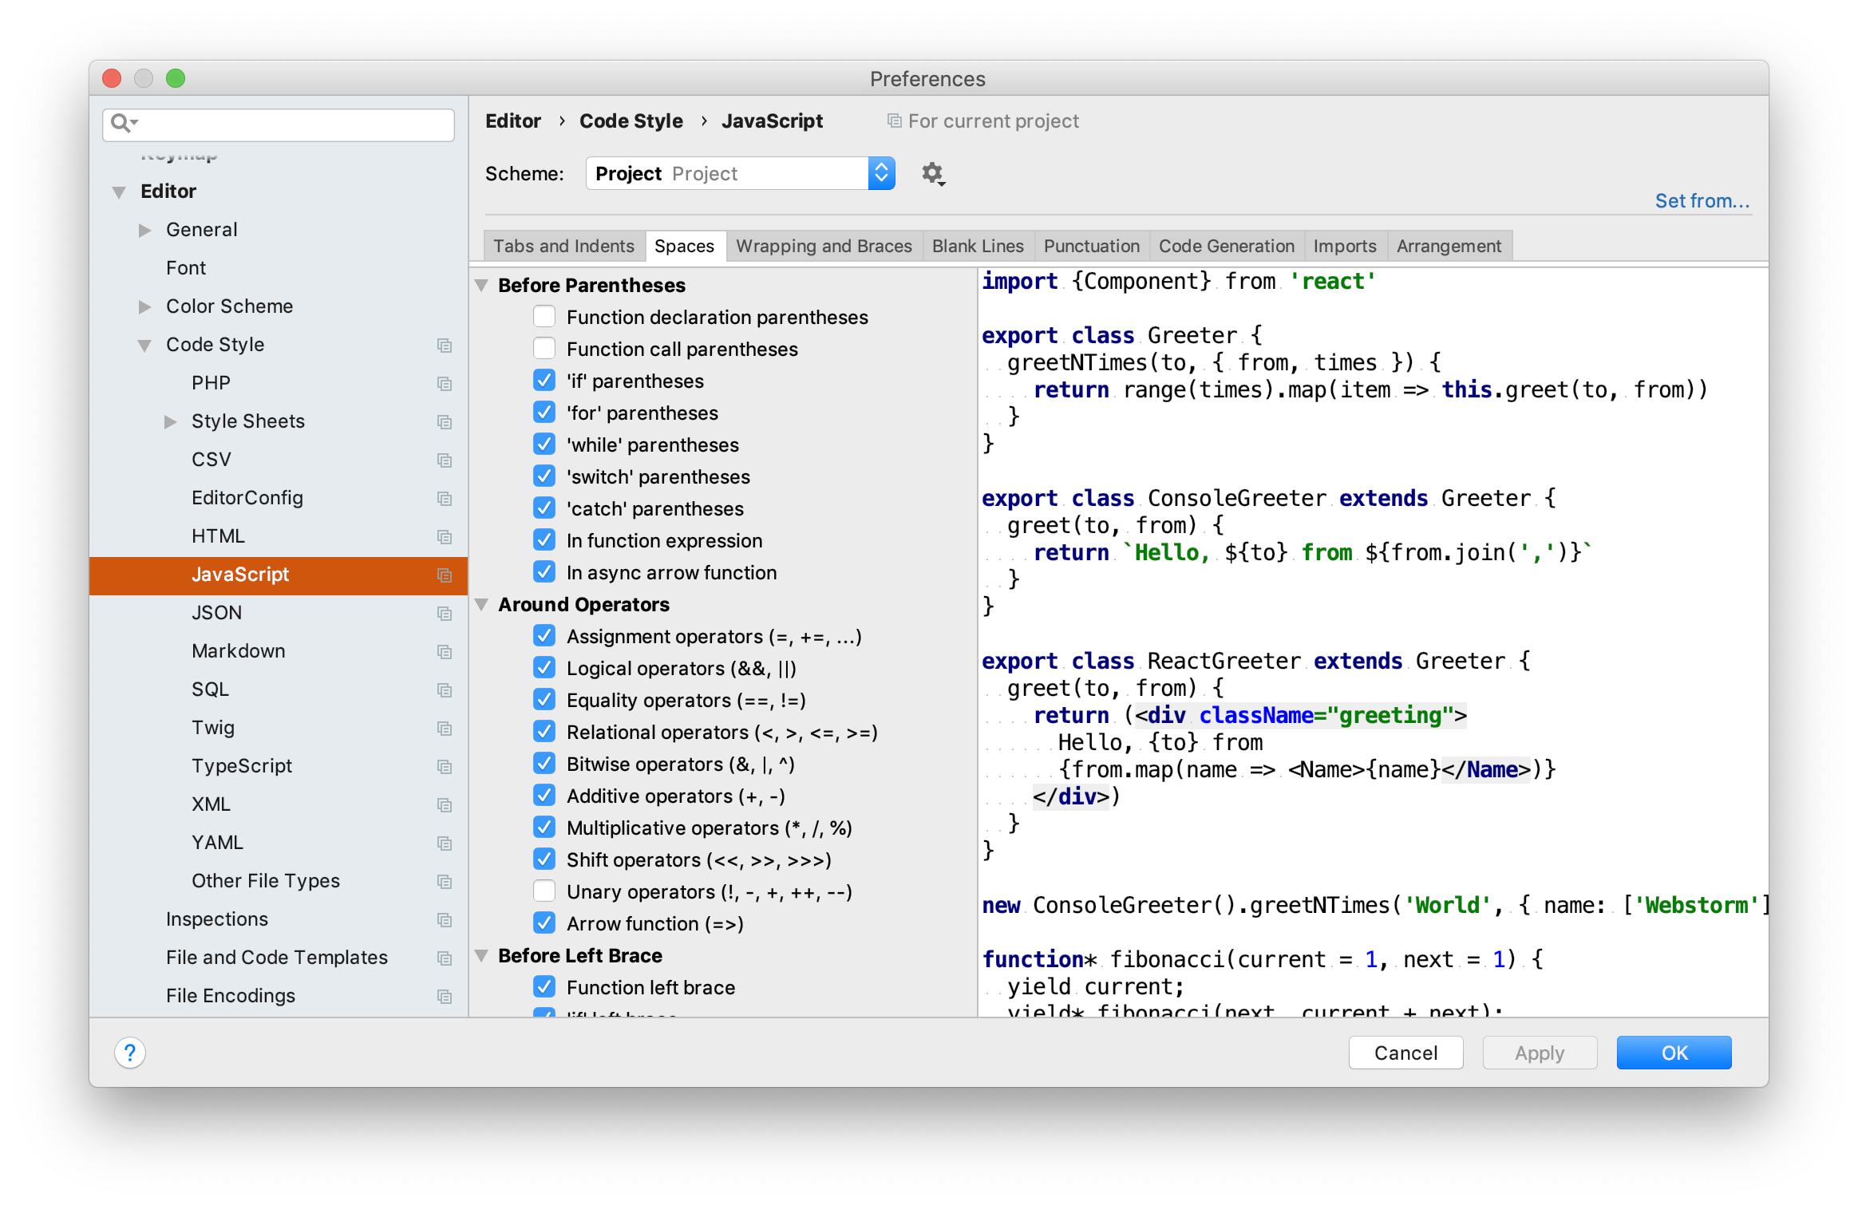This screenshot has width=1858, height=1205.
Task: Click project-level icon beside Code Style
Action: [x=445, y=346]
